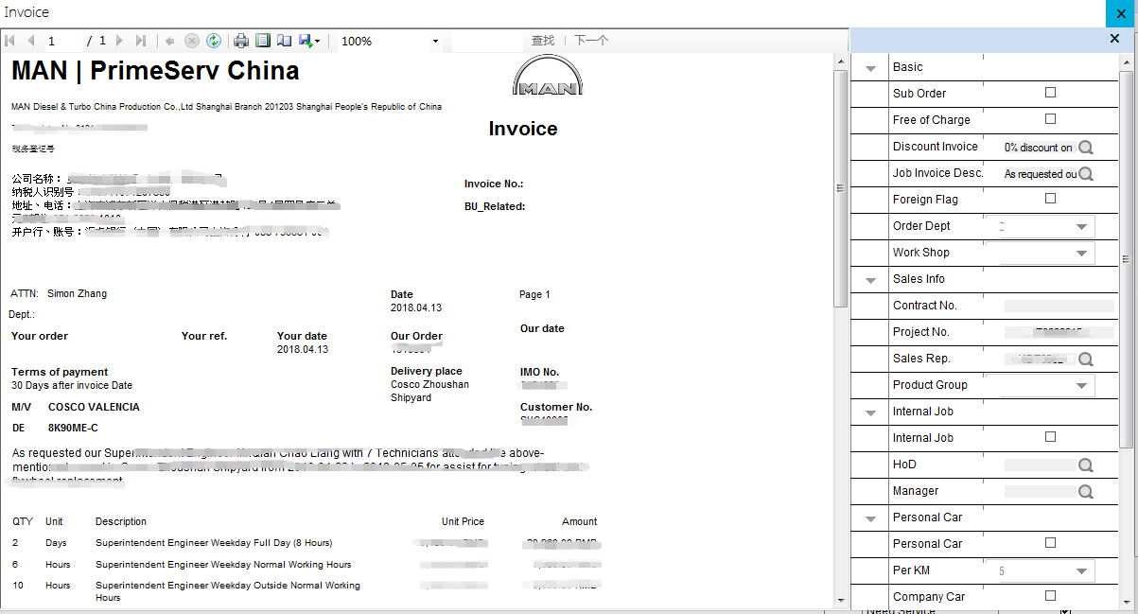Viewport: 1138px width, 614px height.
Task: Tick Free of Charge checkbox
Action: (x=1050, y=119)
